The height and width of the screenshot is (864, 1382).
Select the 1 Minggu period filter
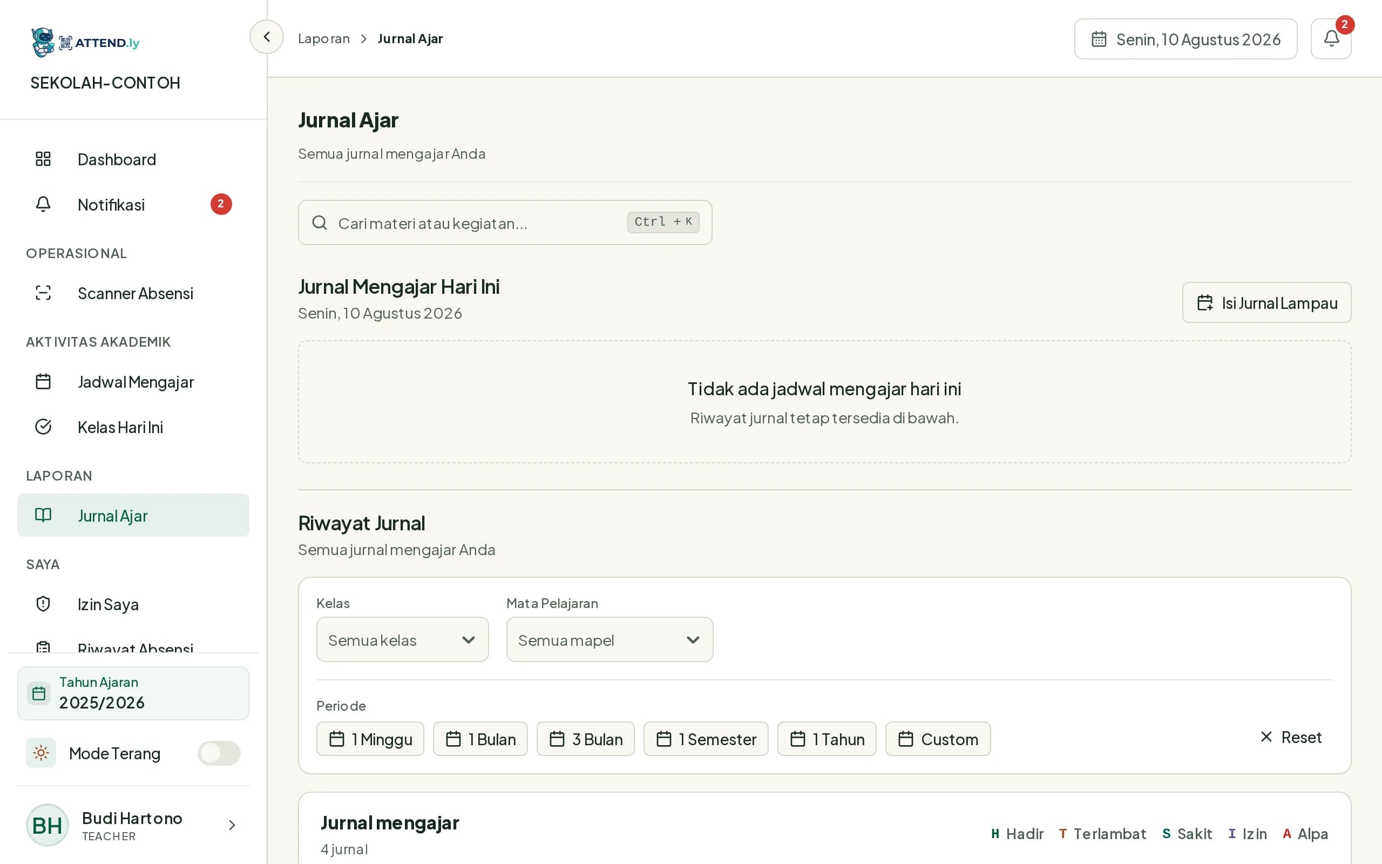(x=370, y=739)
